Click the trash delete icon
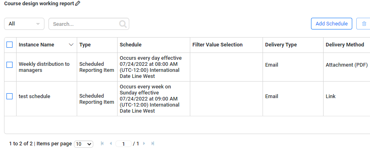Screen dimensions: 370x153 click(x=364, y=23)
